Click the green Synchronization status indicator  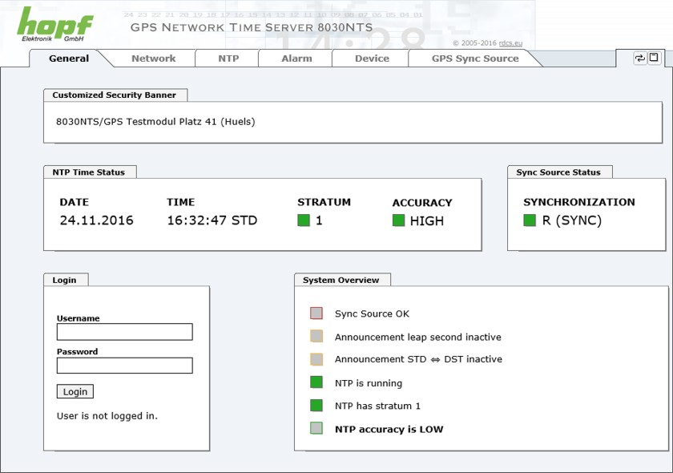(530, 220)
